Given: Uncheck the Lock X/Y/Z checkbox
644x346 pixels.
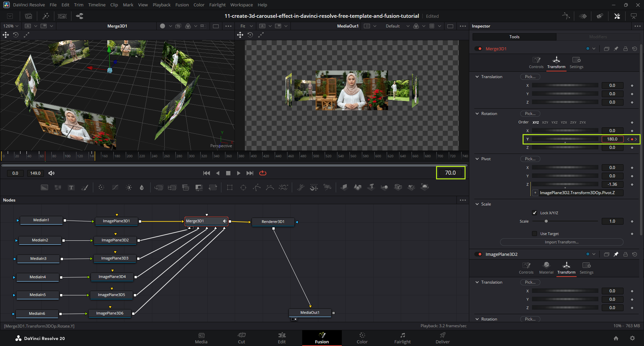Looking at the screenshot, I should pyautogui.click(x=535, y=213).
